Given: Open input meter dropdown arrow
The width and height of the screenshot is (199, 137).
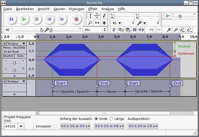Looking at the screenshot, I should click(x=145, y=23).
